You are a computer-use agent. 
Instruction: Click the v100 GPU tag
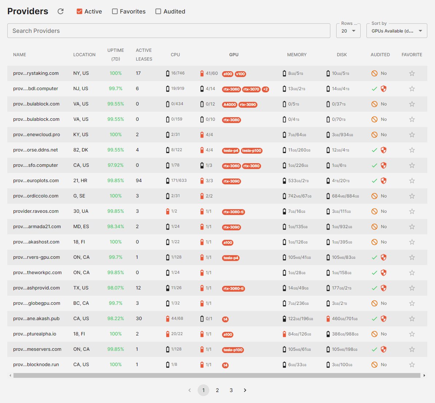pos(240,74)
